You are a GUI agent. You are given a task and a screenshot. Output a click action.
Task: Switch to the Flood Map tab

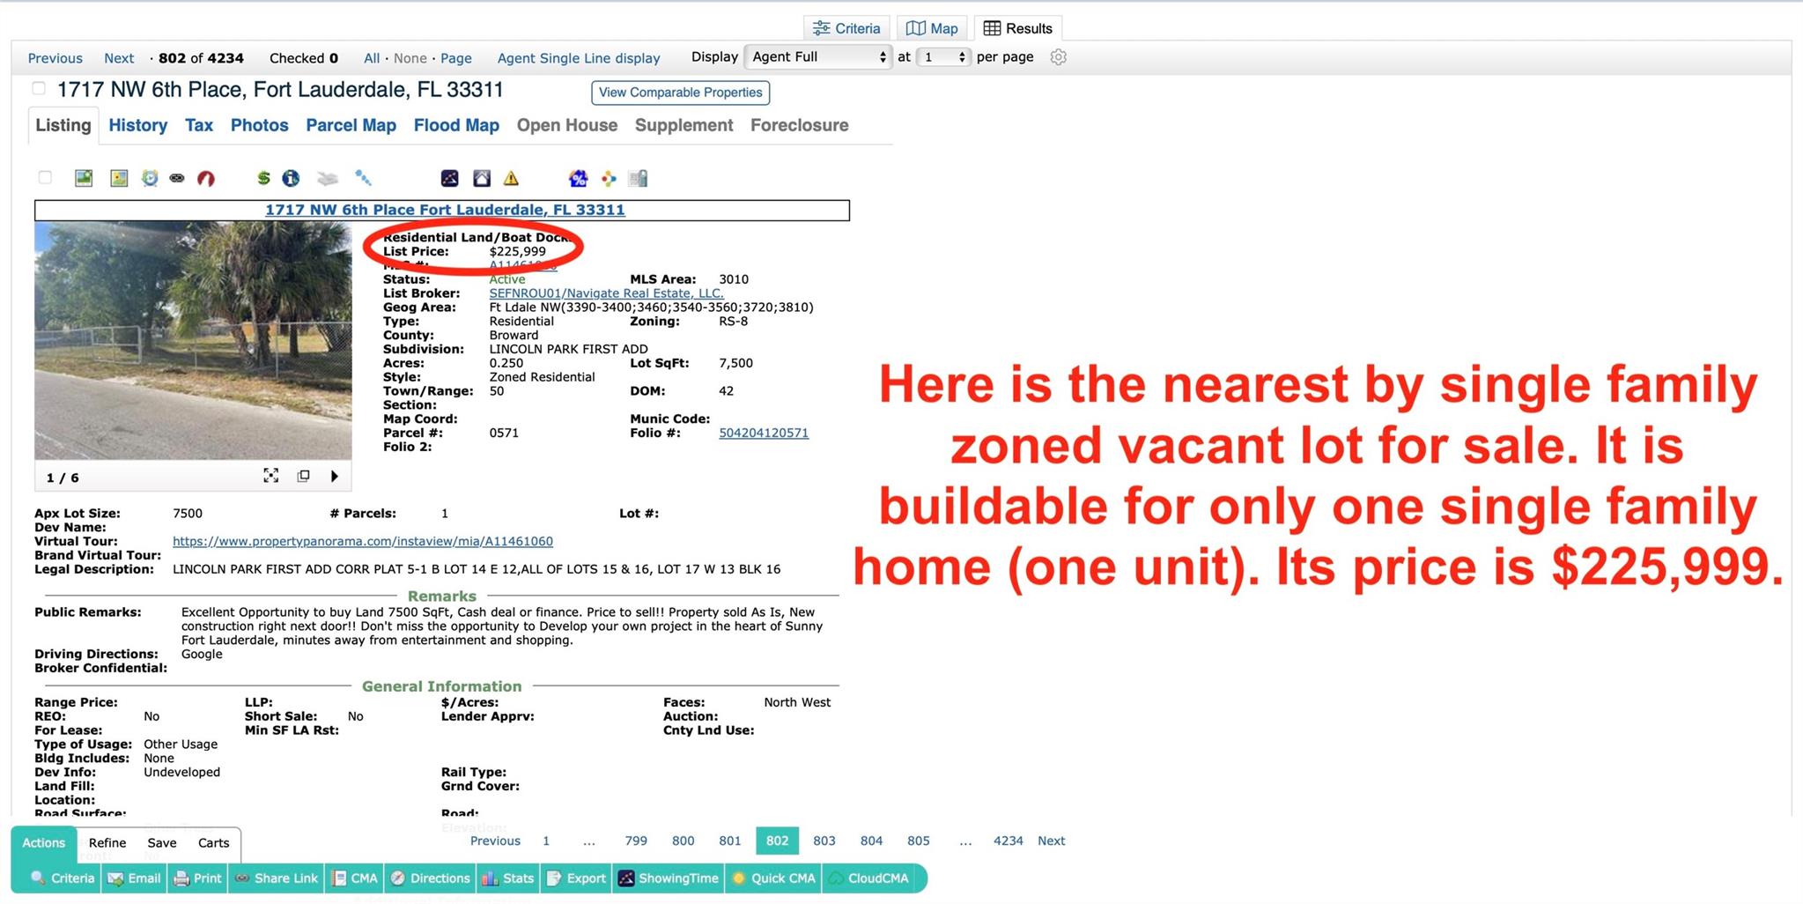point(455,125)
